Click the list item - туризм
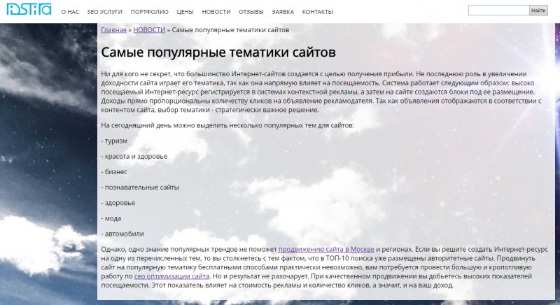Screen dimensions: 560x305 pos(114,141)
